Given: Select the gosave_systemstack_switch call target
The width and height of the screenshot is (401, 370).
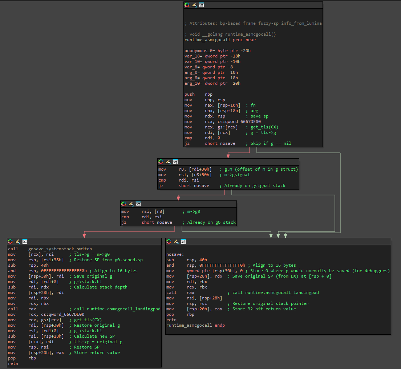Looking at the screenshot, I should 60,249.
